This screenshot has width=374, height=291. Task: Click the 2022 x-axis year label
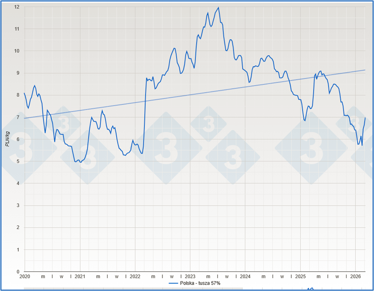coord(135,276)
